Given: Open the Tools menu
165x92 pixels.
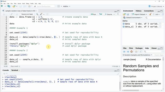Looking at the screenshot, I should click(36, 4).
